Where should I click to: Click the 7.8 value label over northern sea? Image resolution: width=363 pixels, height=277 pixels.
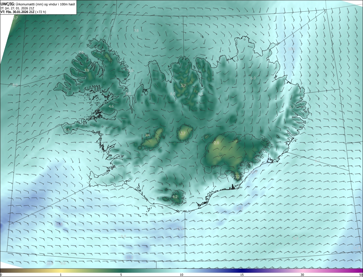pyautogui.click(x=136, y=31)
